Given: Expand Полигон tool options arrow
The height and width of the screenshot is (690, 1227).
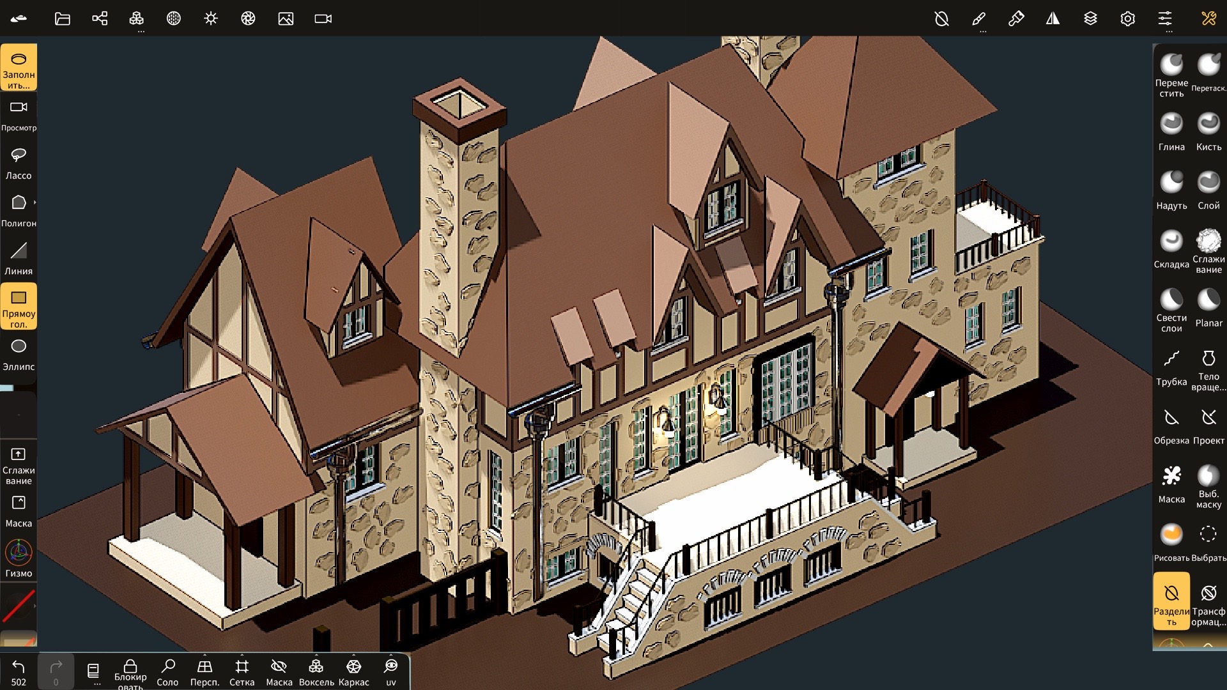Looking at the screenshot, I should click(x=35, y=203).
